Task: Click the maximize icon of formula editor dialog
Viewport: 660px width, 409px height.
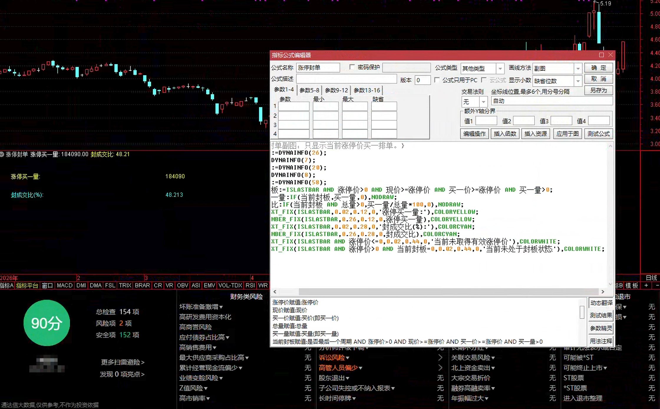Action: click(x=601, y=55)
